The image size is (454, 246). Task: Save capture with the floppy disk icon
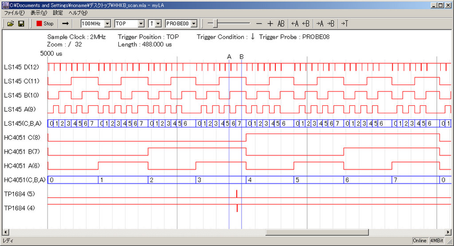[21, 23]
